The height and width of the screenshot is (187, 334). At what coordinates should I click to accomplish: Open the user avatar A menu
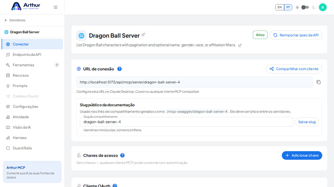tap(323, 7)
